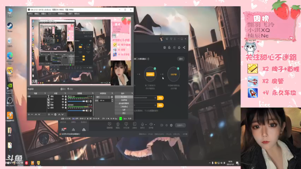The width and height of the screenshot is (301, 169).
Task: Start the virtual camera in OBS
Action: pos(124,103)
